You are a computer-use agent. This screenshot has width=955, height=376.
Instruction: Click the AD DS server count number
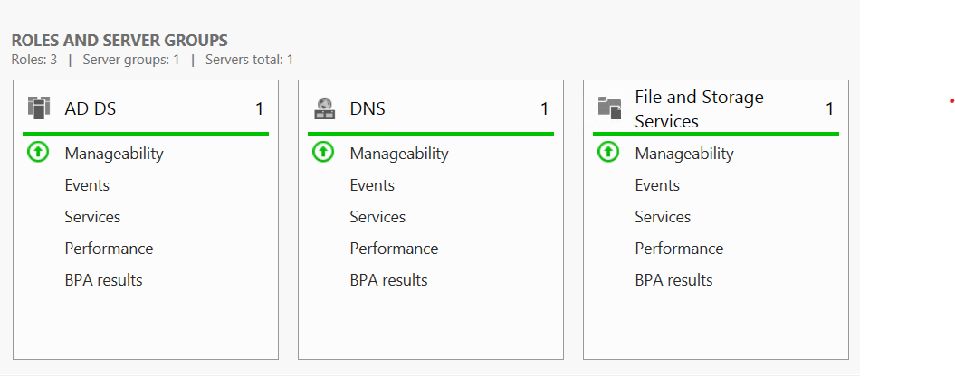(259, 108)
